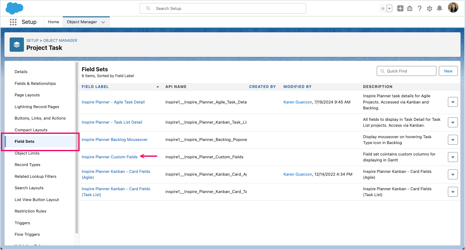The height and width of the screenshot is (250, 465).
Task: Open the Help question mark icon
Action: [420, 9]
